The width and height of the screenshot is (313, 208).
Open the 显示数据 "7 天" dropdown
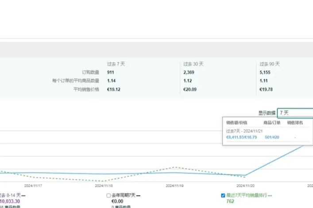[295, 113]
